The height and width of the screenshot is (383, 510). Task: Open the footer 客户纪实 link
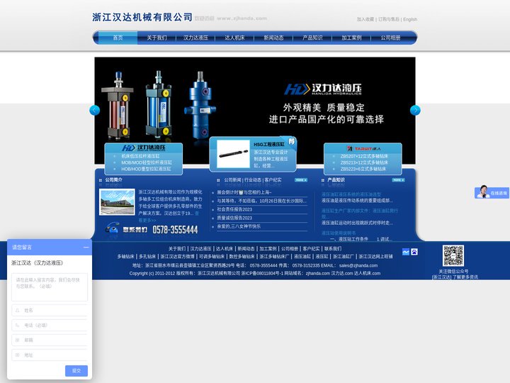(x=311, y=248)
